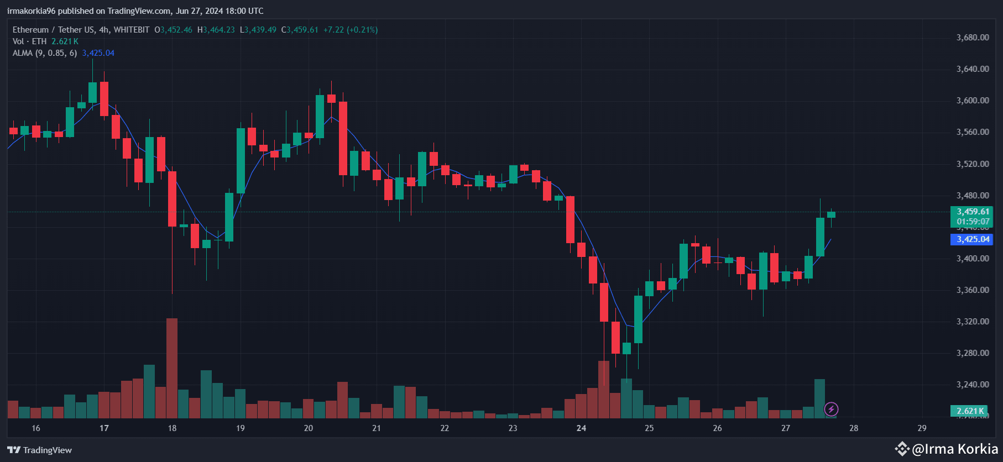Open the @Irma Korkia author handle
The image size is (1003, 462).
point(955,449)
